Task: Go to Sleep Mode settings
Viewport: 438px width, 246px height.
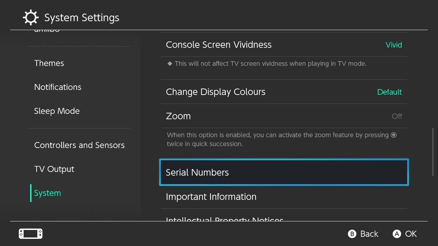Action: tap(57, 111)
